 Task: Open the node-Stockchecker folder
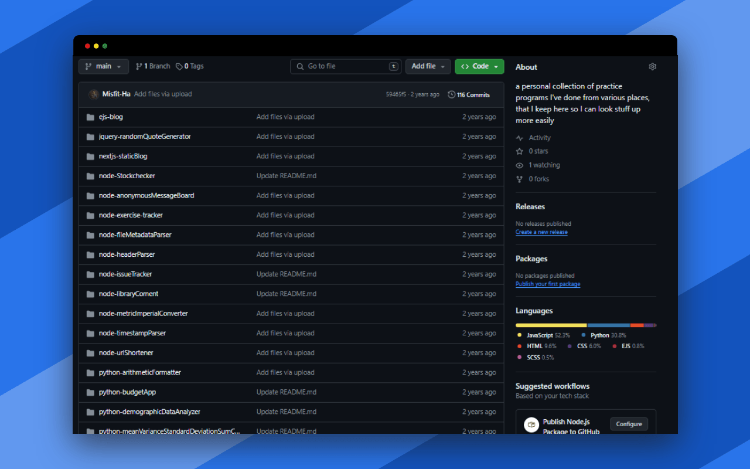[x=127, y=176]
